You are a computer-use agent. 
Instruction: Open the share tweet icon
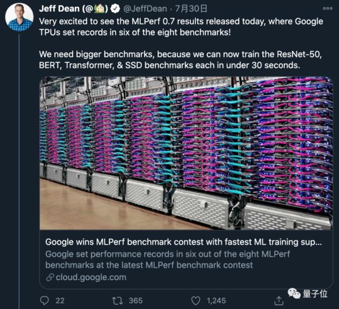pyautogui.click(x=278, y=301)
